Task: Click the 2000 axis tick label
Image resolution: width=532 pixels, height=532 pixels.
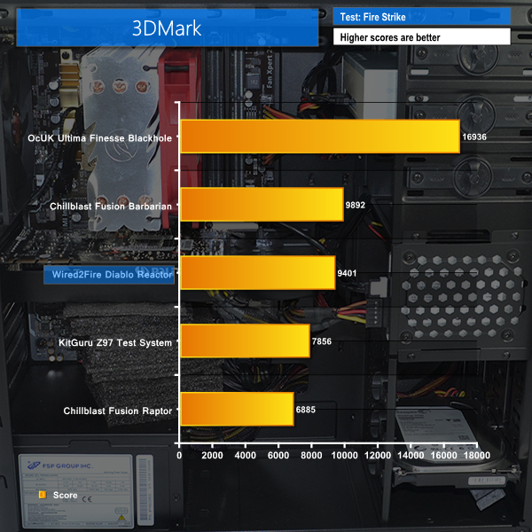Action: (x=212, y=456)
